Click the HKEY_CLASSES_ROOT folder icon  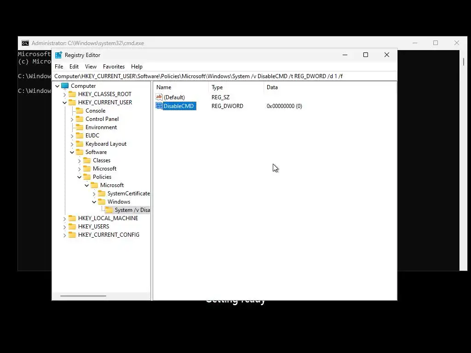(x=72, y=94)
